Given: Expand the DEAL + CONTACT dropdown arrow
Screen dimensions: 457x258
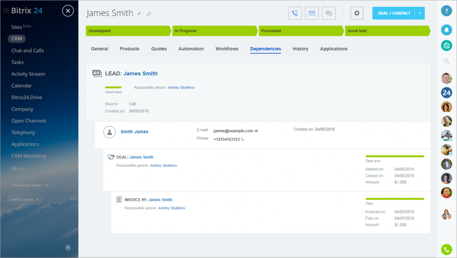Looking at the screenshot, I should coord(420,13).
